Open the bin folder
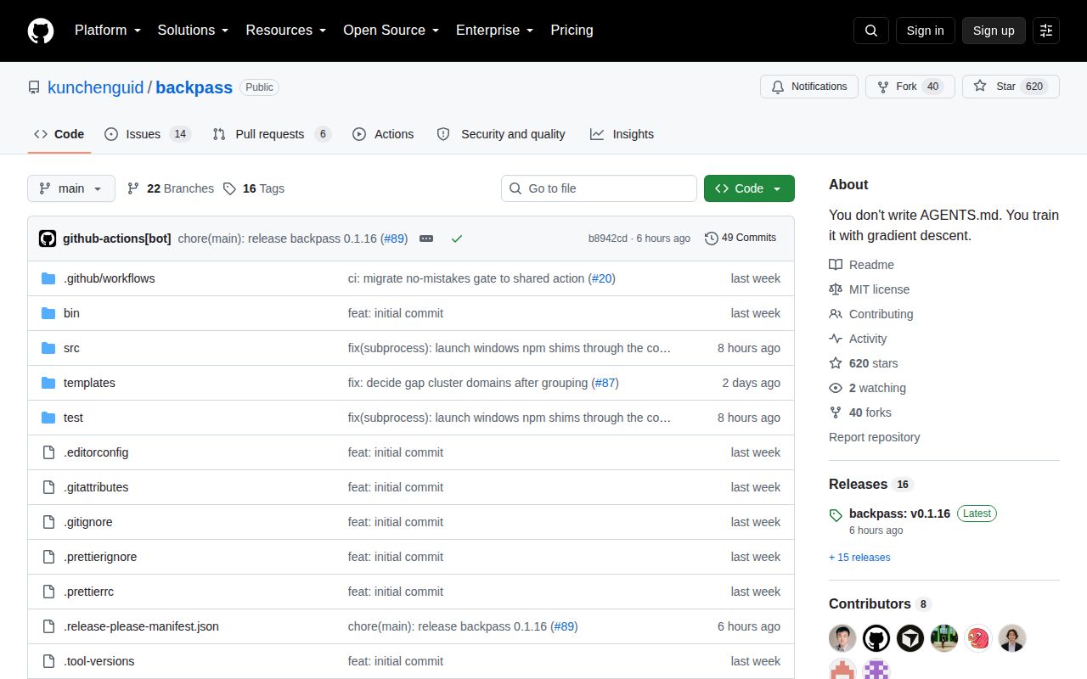1087x679 pixels. coord(71,313)
